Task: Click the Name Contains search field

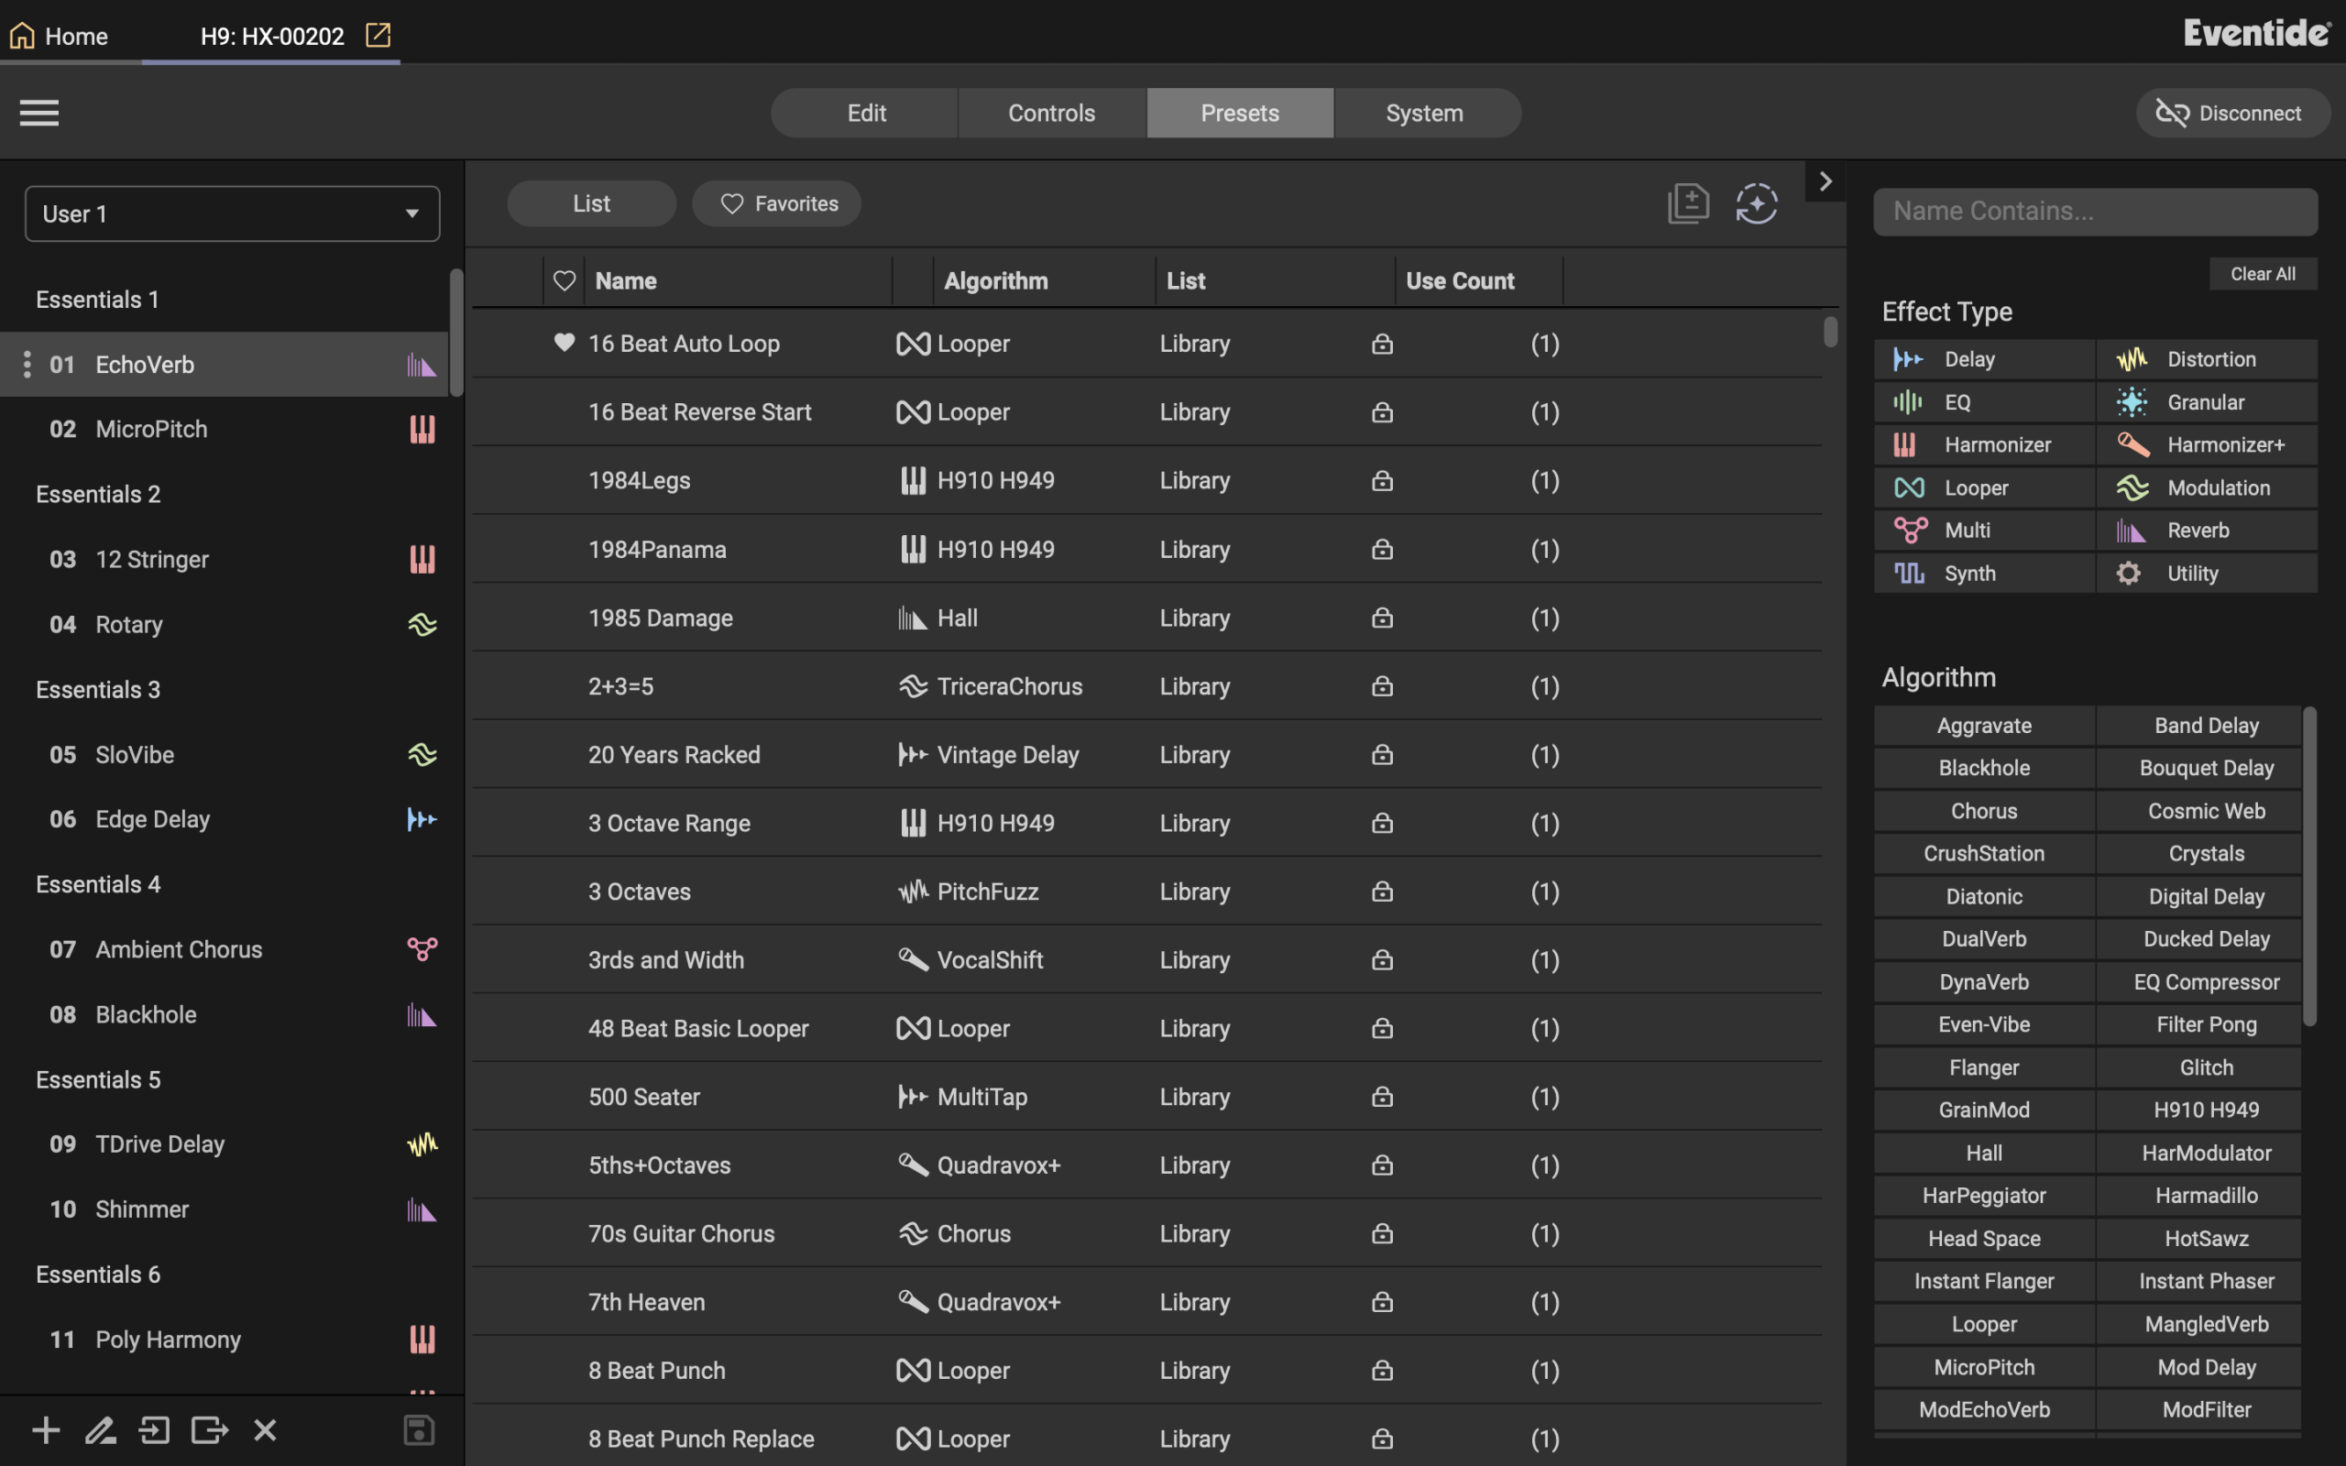Action: 2095,212
